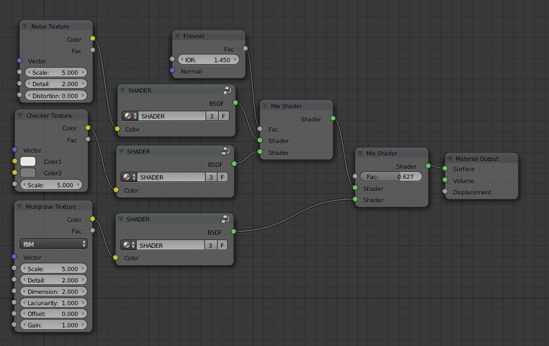Click the Fresnel IOR 1.450 field
The height and width of the screenshot is (346, 549).
(209, 59)
